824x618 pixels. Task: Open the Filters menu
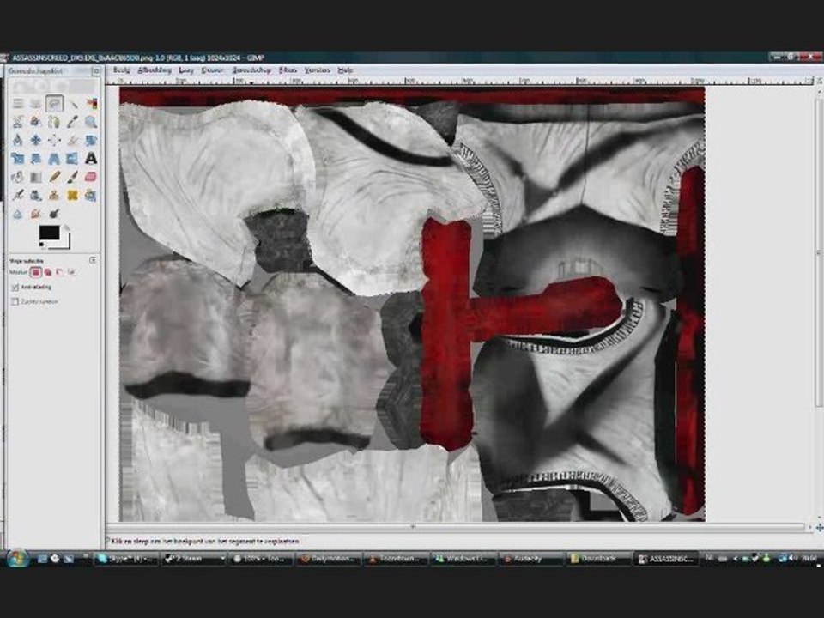pyautogui.click(x=288, y=70)
